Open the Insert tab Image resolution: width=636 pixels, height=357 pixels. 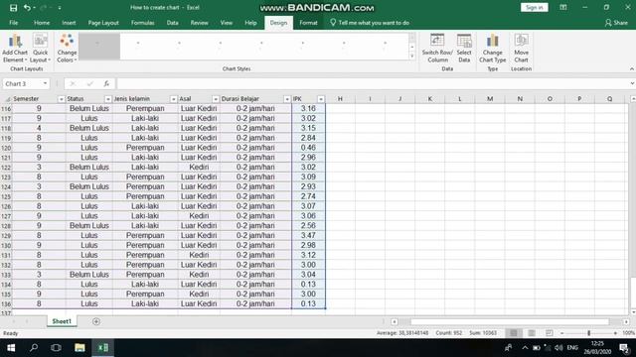(69, 23)
